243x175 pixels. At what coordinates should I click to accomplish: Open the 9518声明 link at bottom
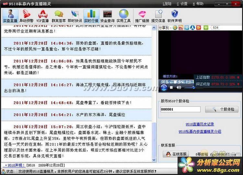(x=15, y=165)
